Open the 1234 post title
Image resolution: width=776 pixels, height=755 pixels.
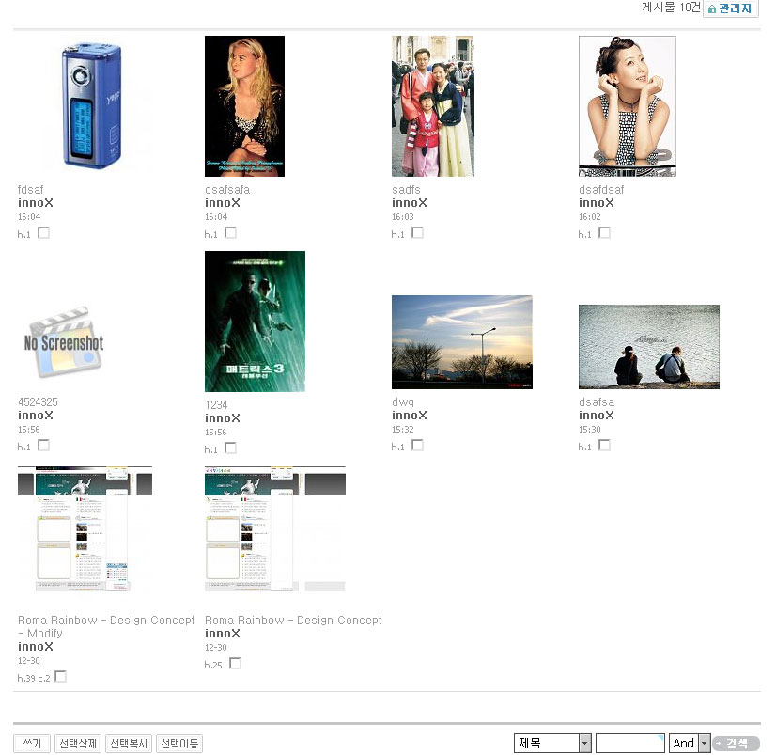216,405
